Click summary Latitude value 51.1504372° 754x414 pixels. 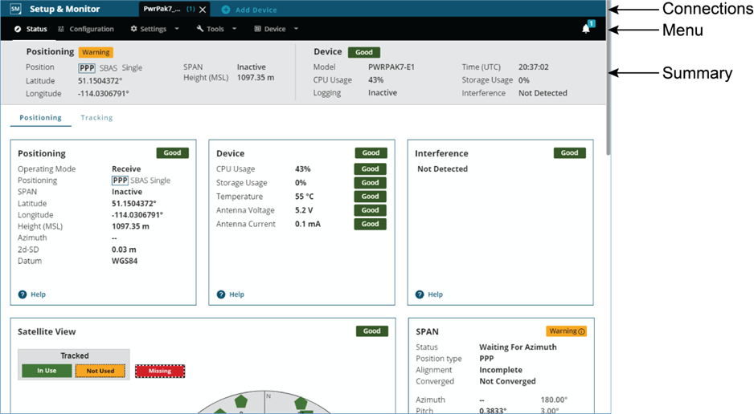tap(100, 80)
